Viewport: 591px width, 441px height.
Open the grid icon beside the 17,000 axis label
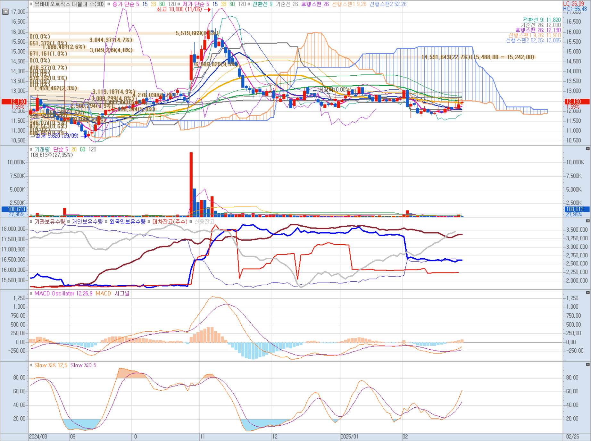coord(5,12)
